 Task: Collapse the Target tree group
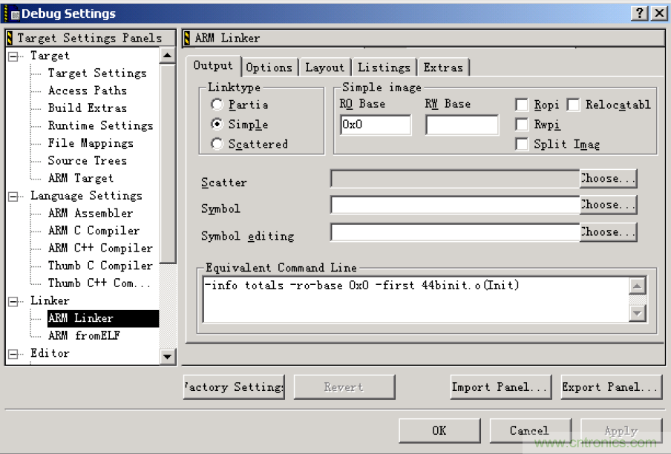tap(14, 56)
